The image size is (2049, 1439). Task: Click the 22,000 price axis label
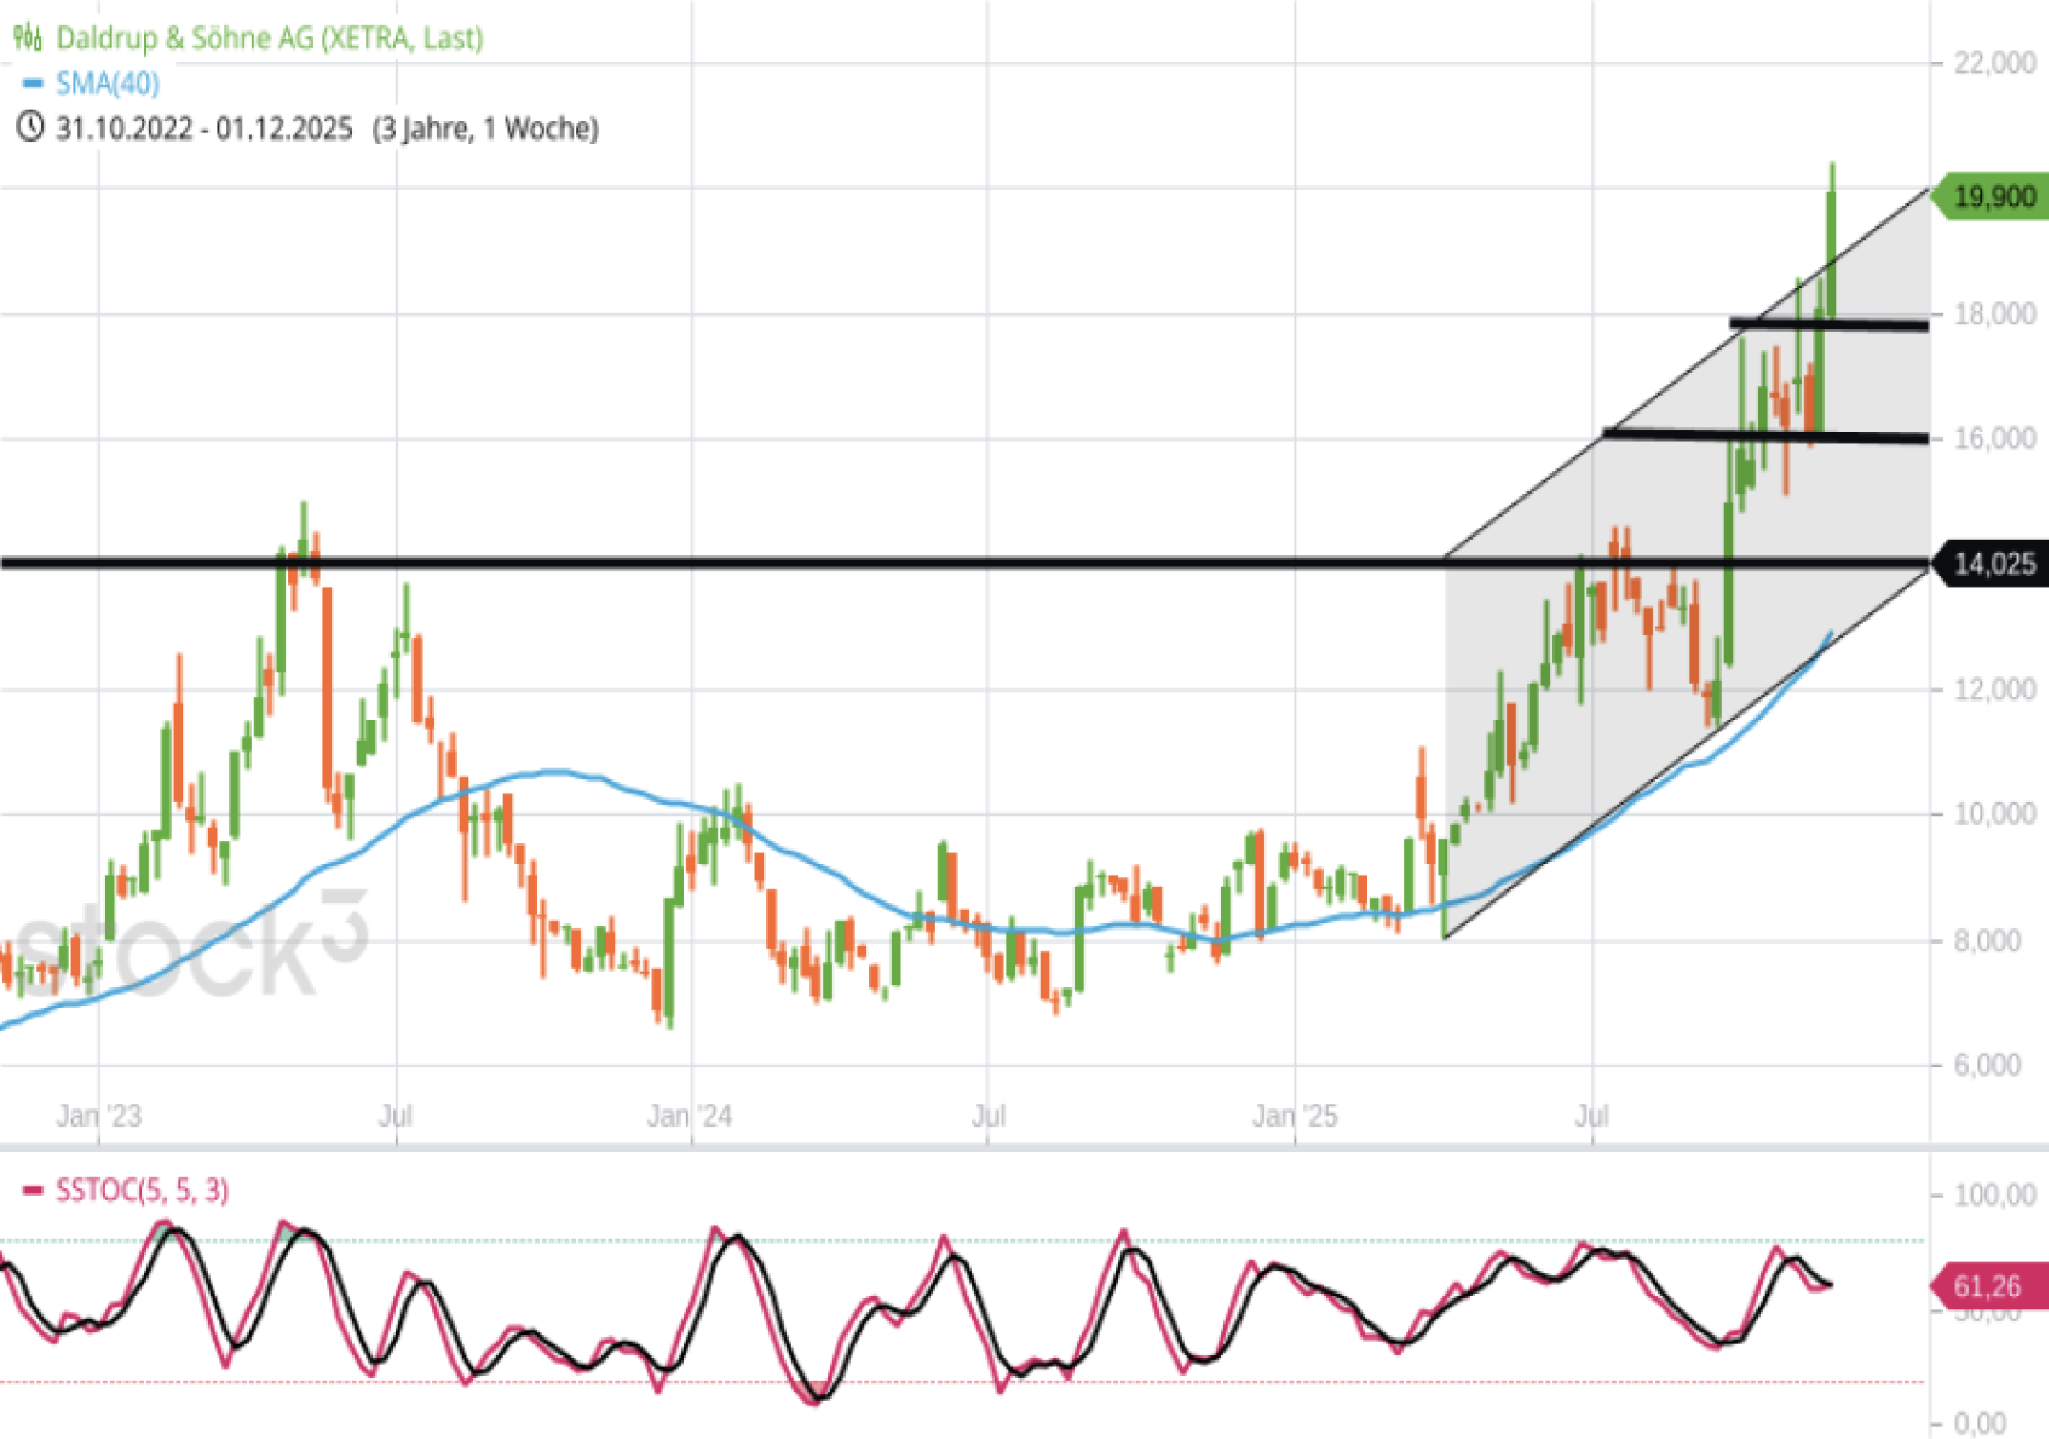(x=1994, y=63)
